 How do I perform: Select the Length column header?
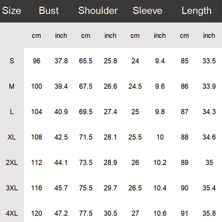coord(196,11)
